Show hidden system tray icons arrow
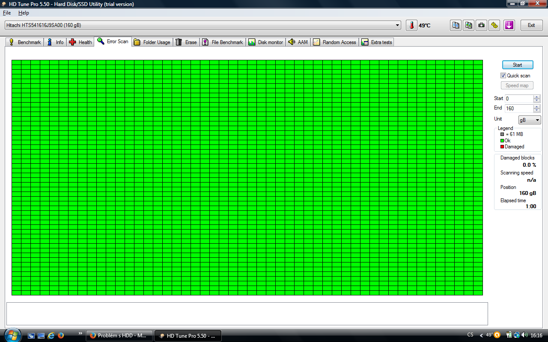This screenshot has width=548, height=342. click(x=481, y=336)
